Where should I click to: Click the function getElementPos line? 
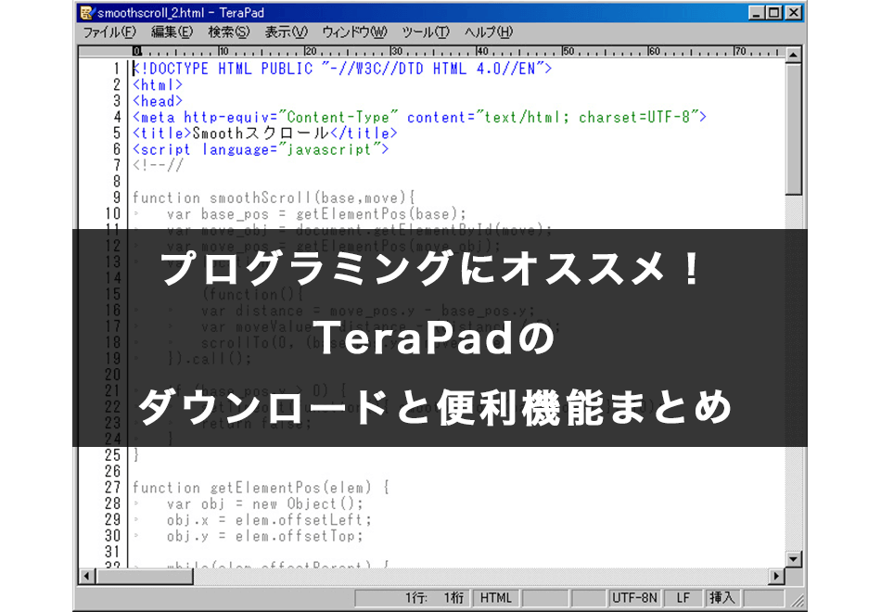click(x=262, y=488)
